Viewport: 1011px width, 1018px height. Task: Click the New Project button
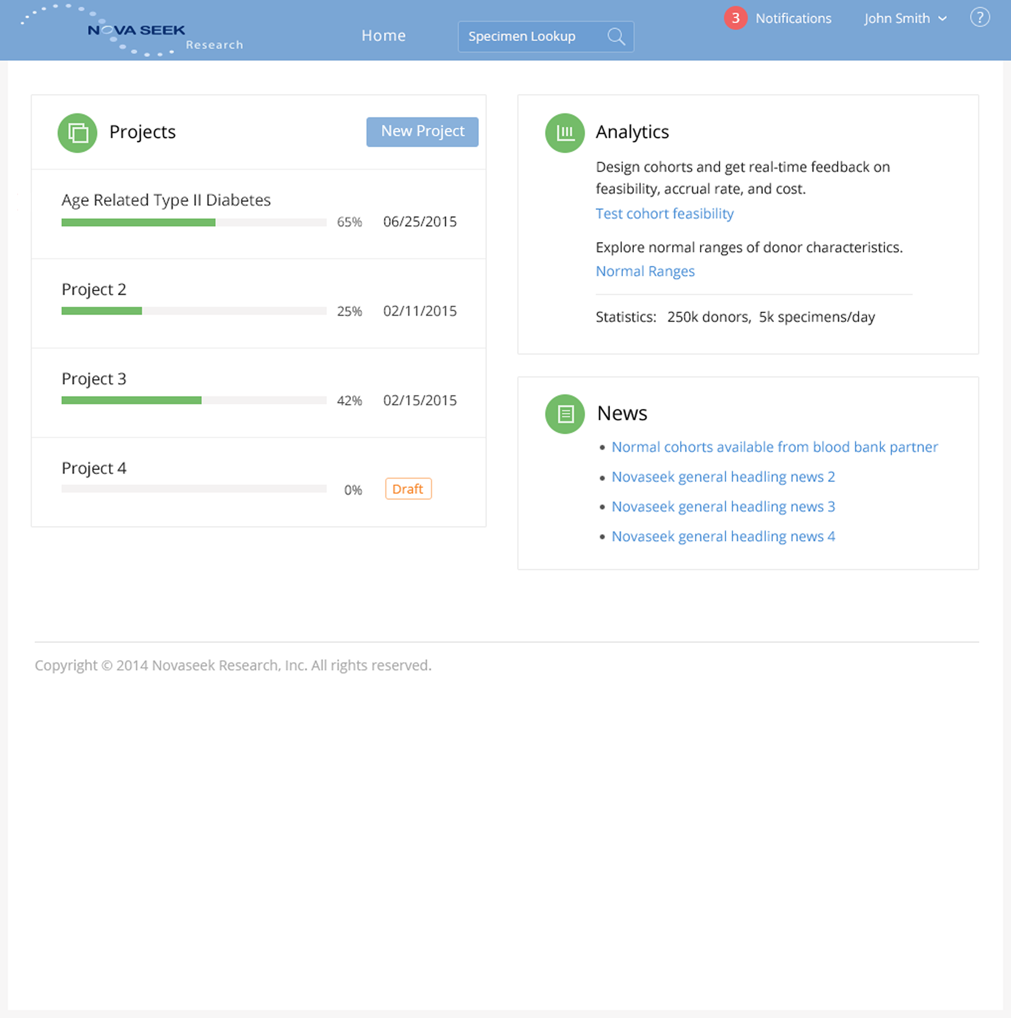click(422, 132)
